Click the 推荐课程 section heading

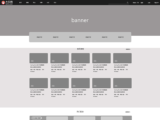point(81,49)
